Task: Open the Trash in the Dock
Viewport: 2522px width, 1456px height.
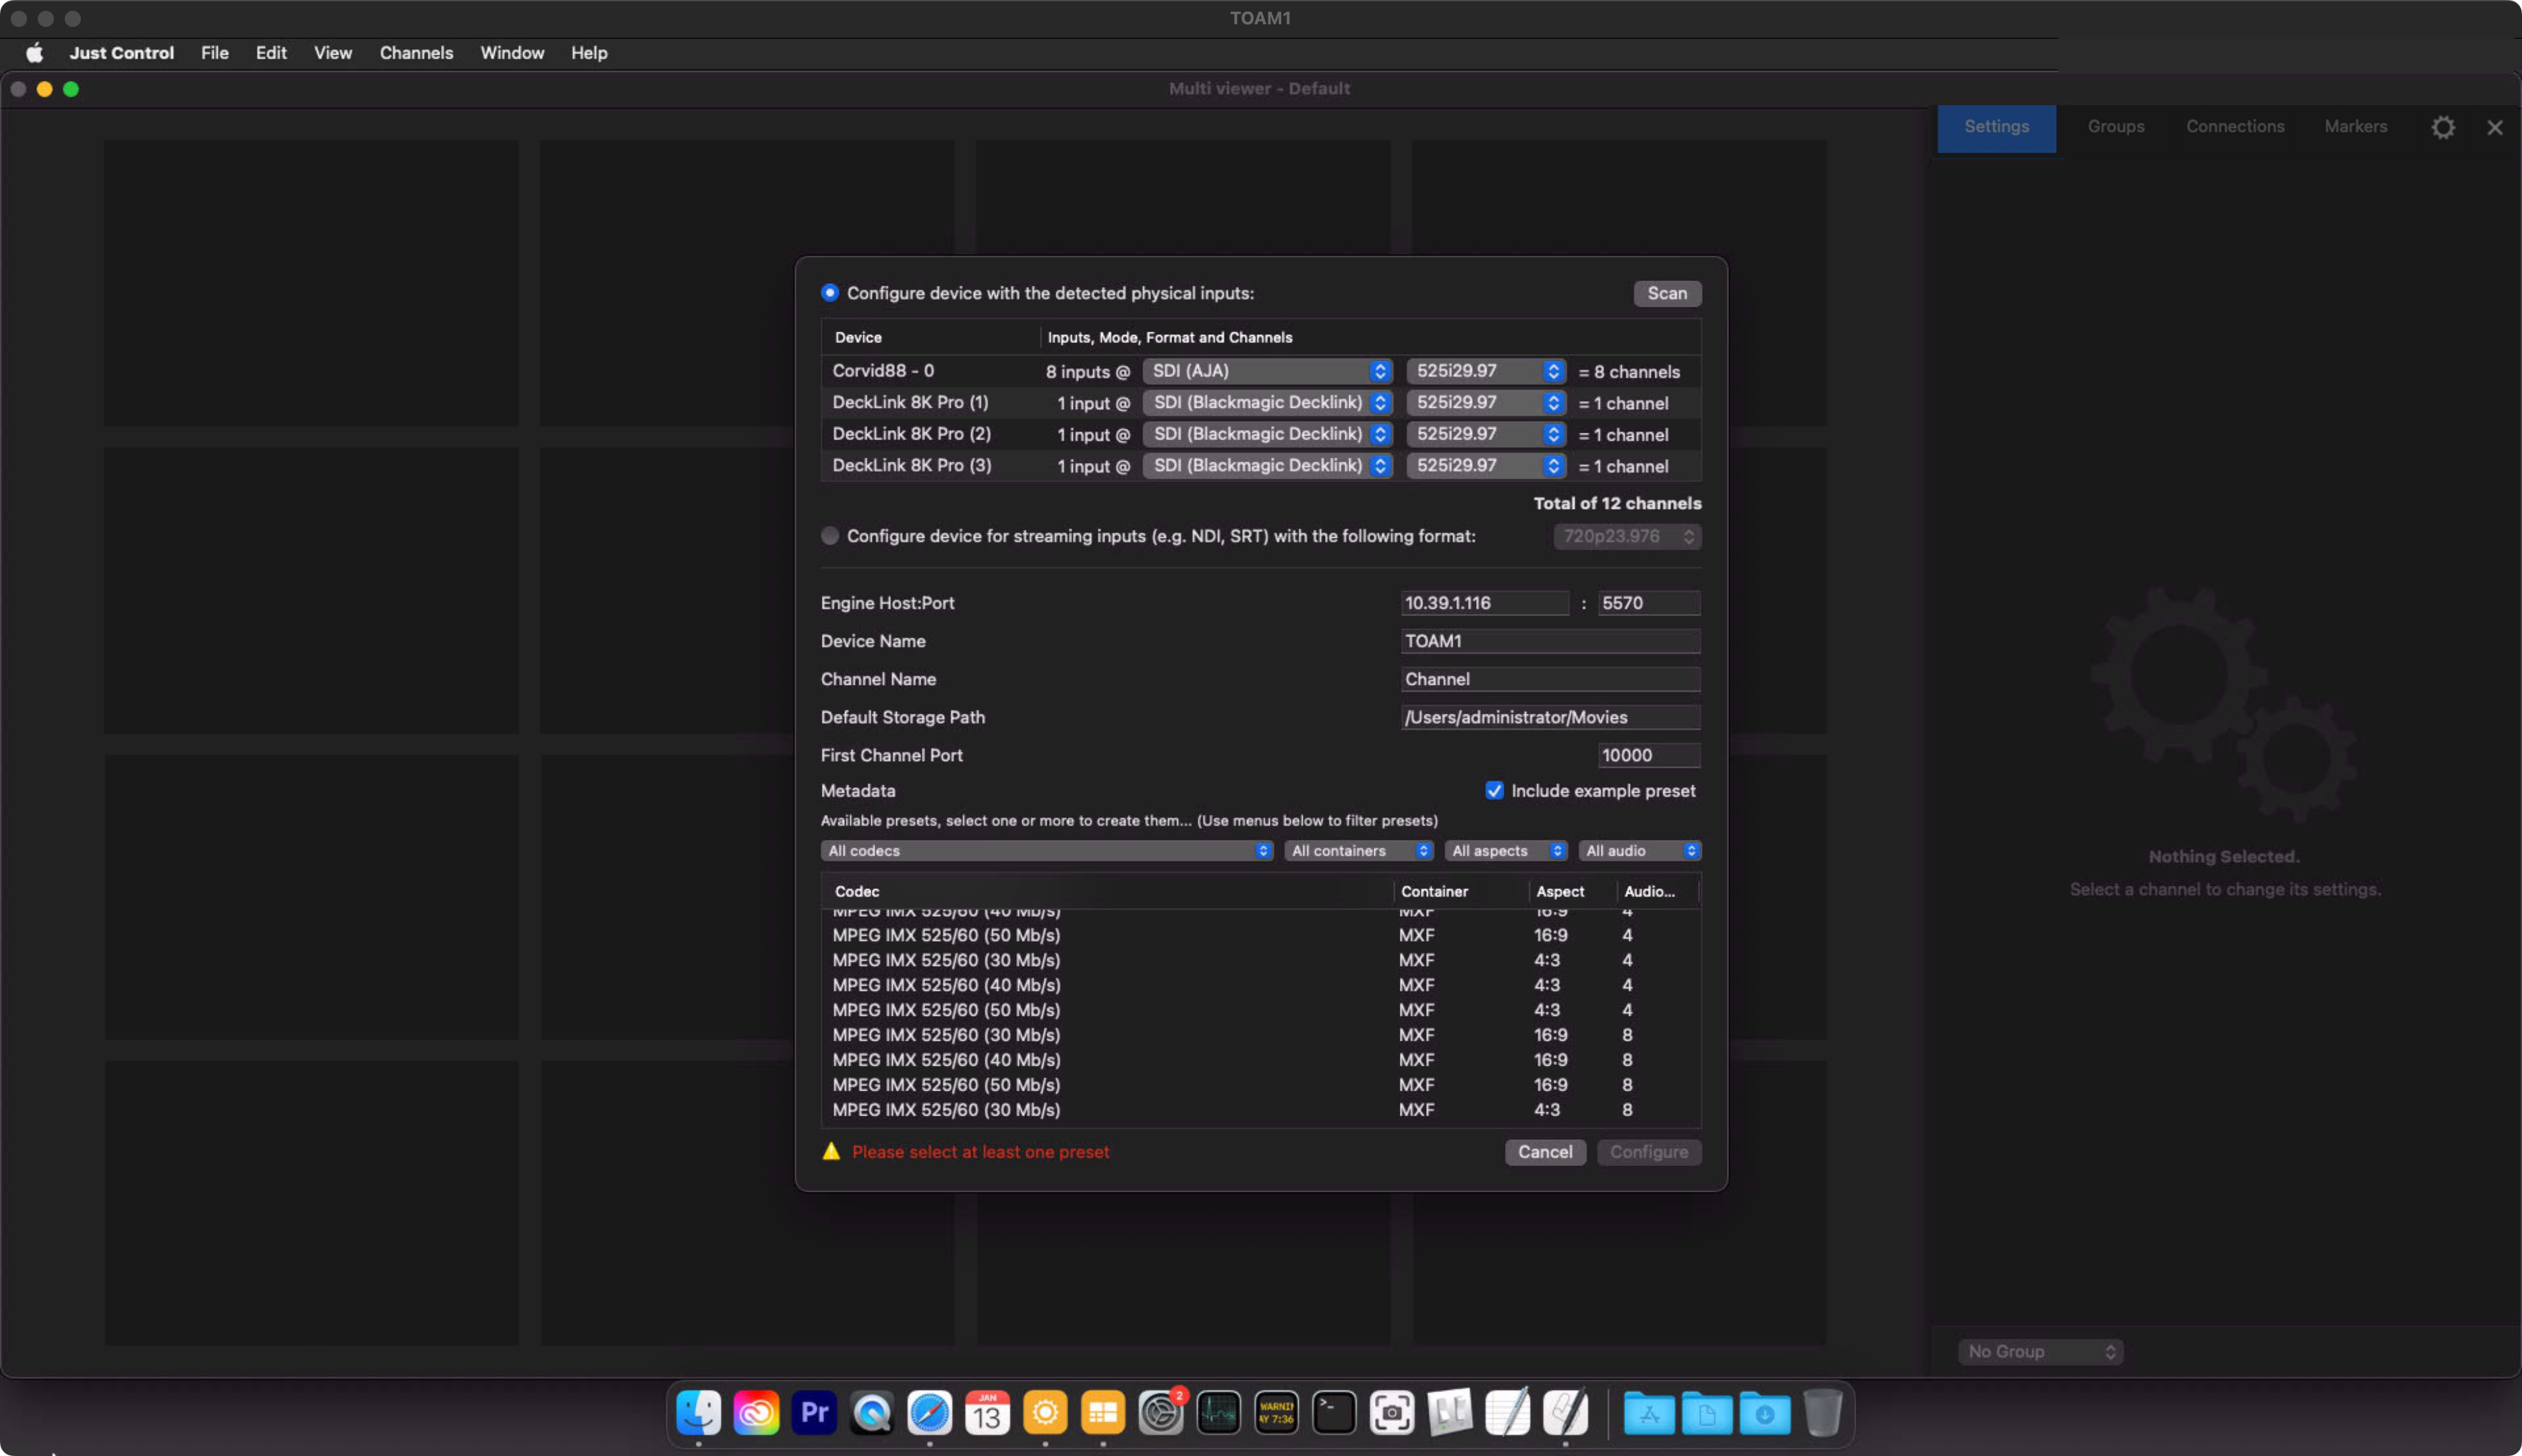Action: pos(1823,1413)
